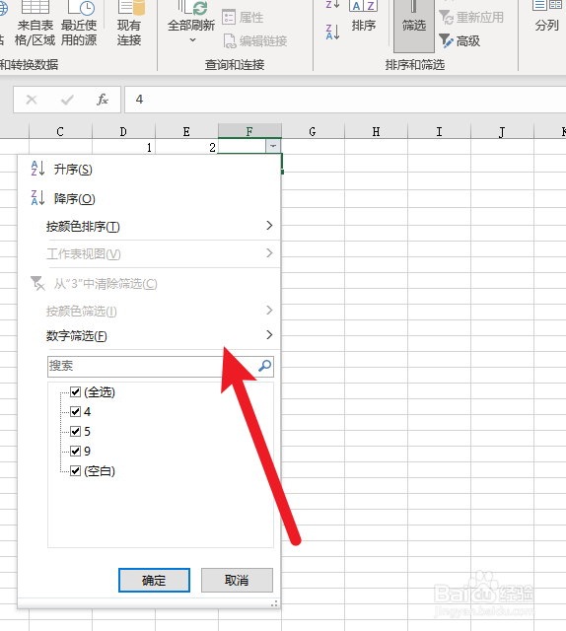This screenshot has width=566, height=631.
Task: Open the 属性 properties command
Action: coord(243,18)
